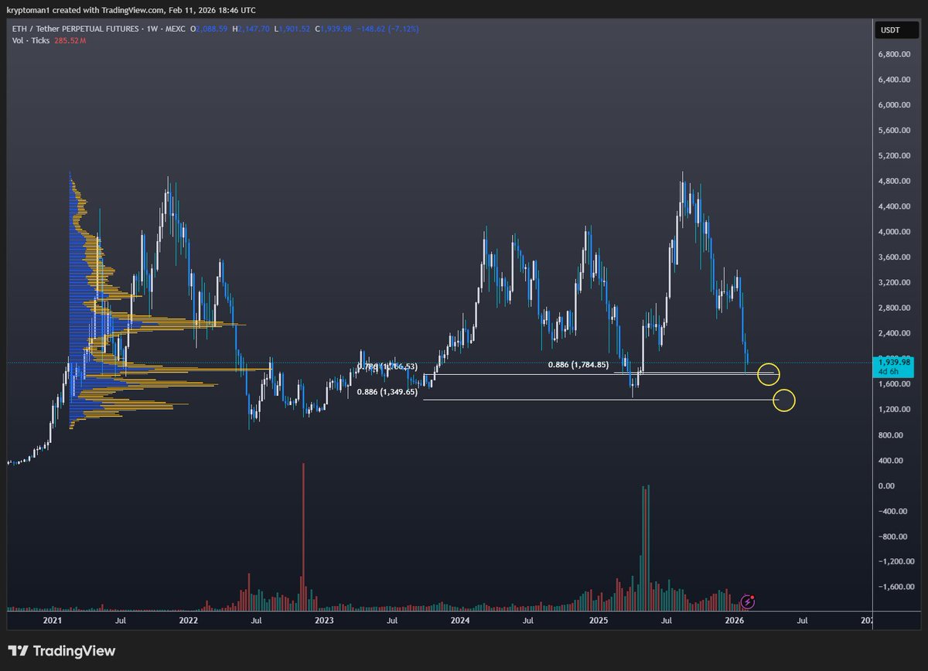Image resolution: width=928 pixels, height=671 pixels.
Task: Click the 2024 label on time axis
Action: (460, 620)
